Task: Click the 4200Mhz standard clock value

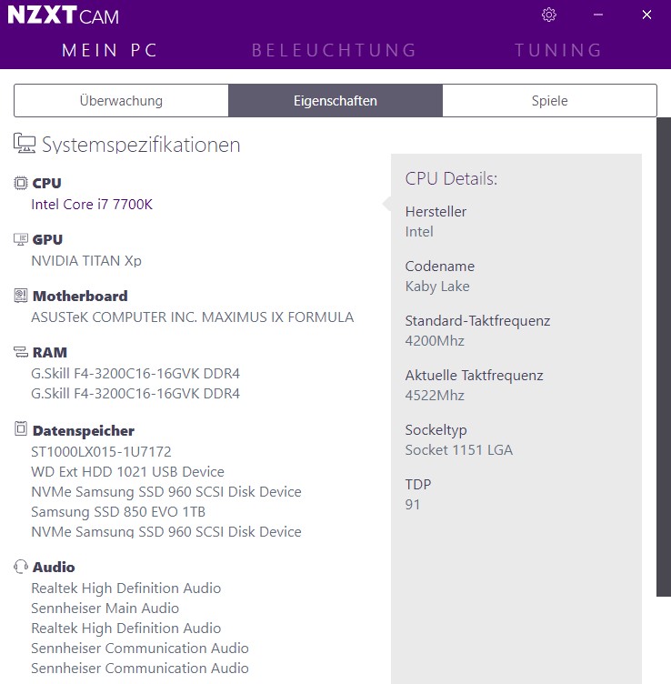Action: point(435,341)
